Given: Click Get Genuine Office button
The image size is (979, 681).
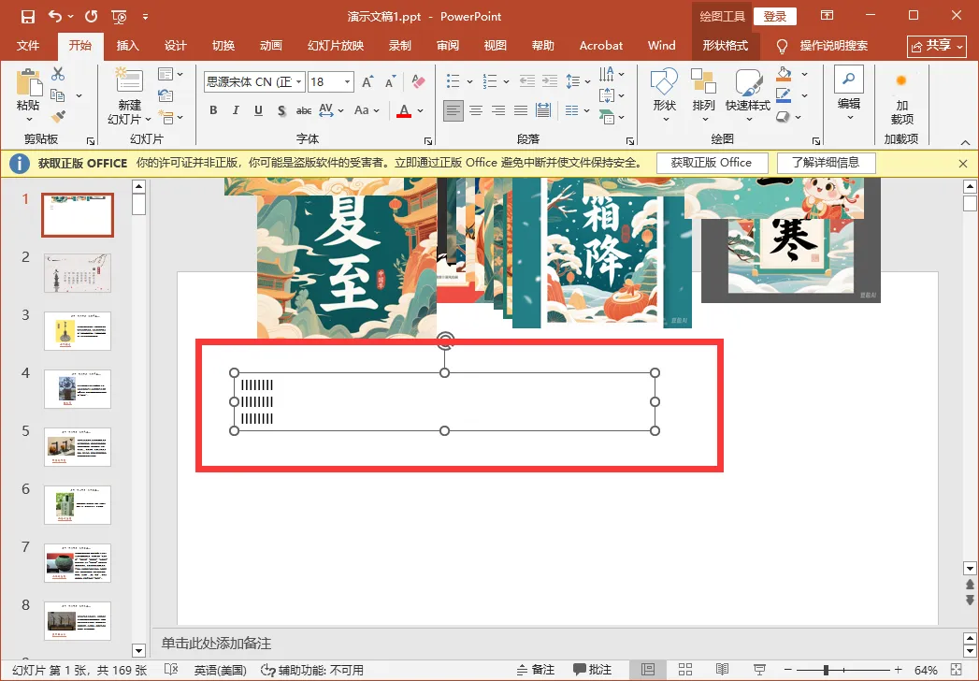Looking at the screenshot, I should pyautogui.click(x=712, y=163).
